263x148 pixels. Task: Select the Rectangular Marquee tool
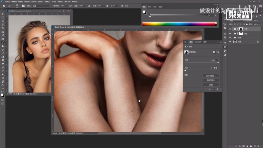3,18
